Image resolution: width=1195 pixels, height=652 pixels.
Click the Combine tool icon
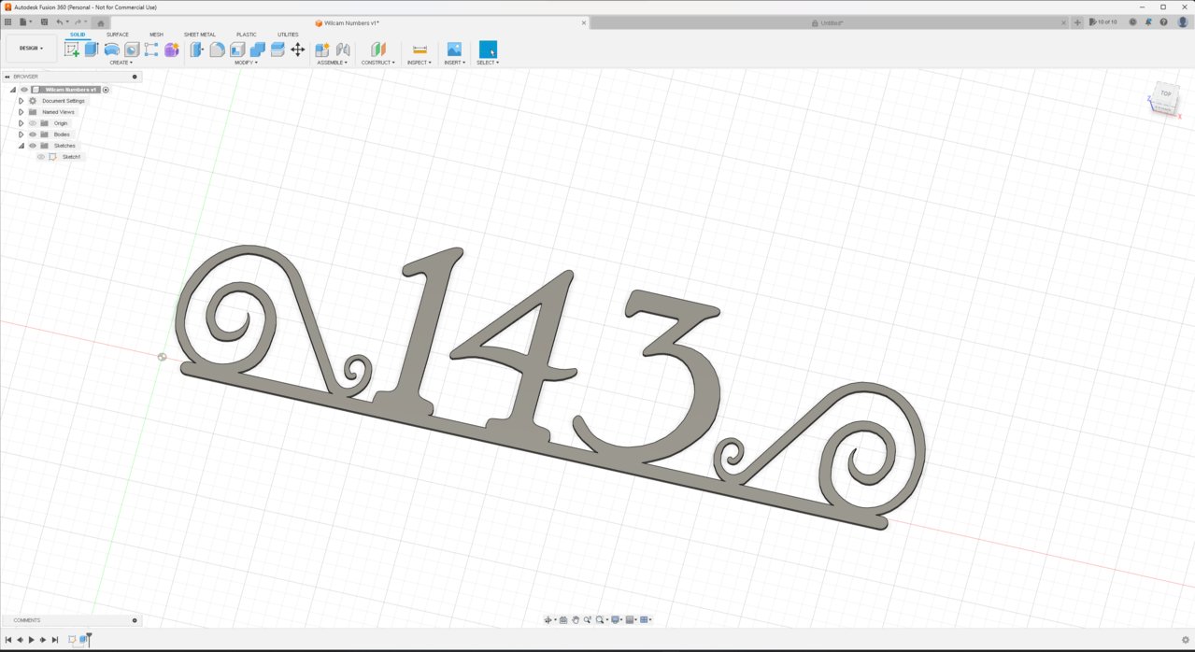tap(258, 50)
